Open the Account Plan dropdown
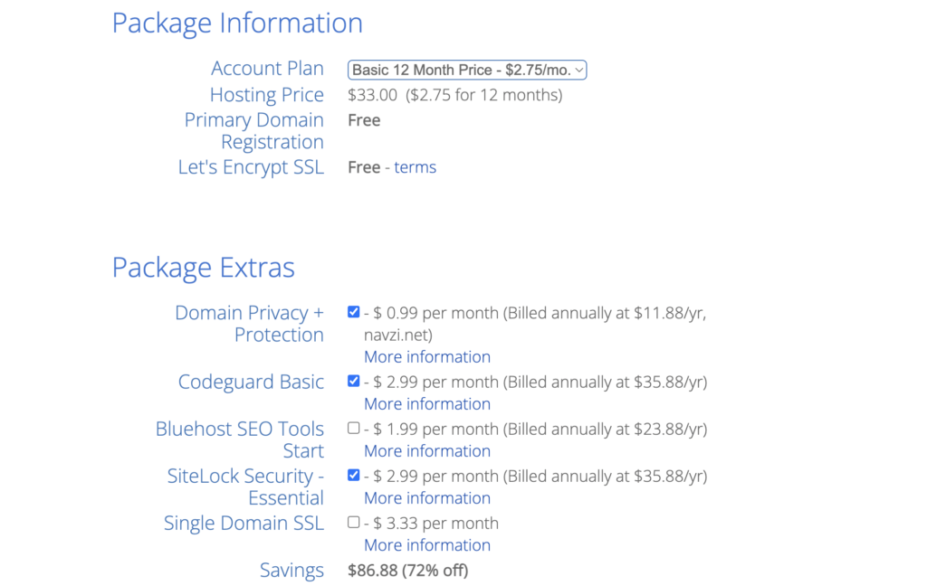Screen dimensions: 927x586 467,70
